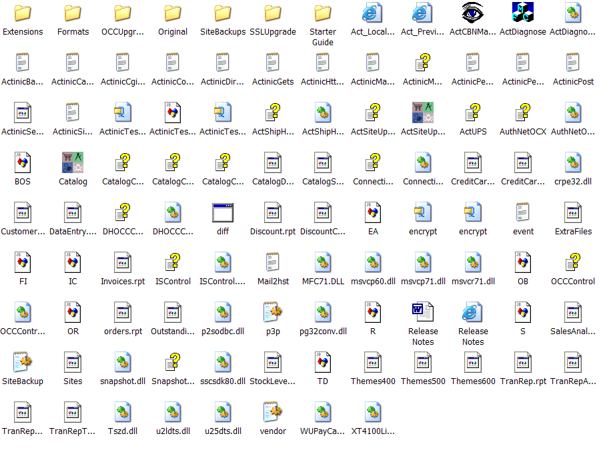Open the Internet Explorer Release Notes file

[x=473, y=313]
